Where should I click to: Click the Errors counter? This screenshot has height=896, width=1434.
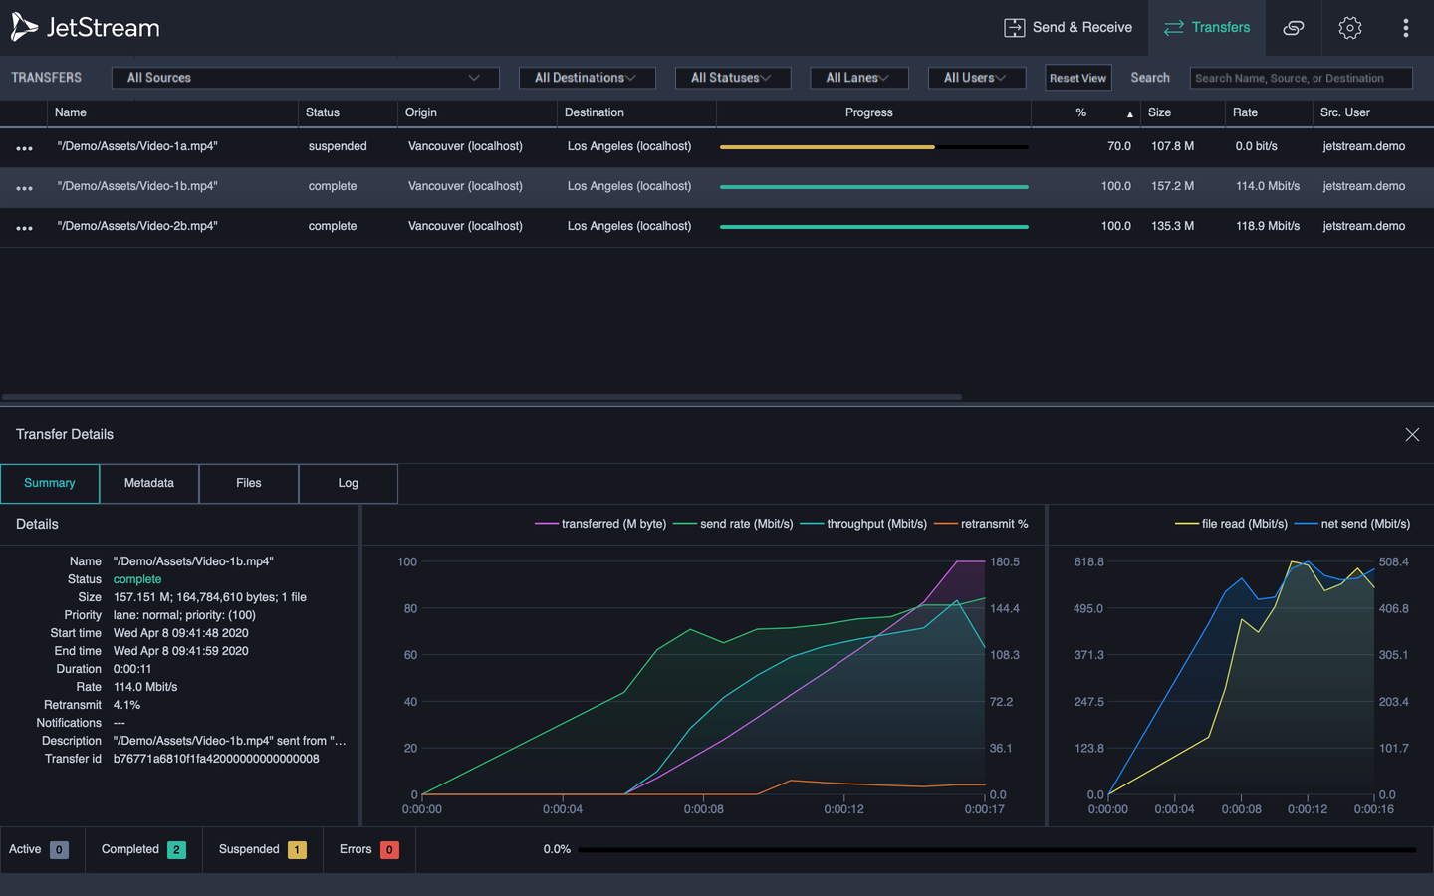(369, 849)
